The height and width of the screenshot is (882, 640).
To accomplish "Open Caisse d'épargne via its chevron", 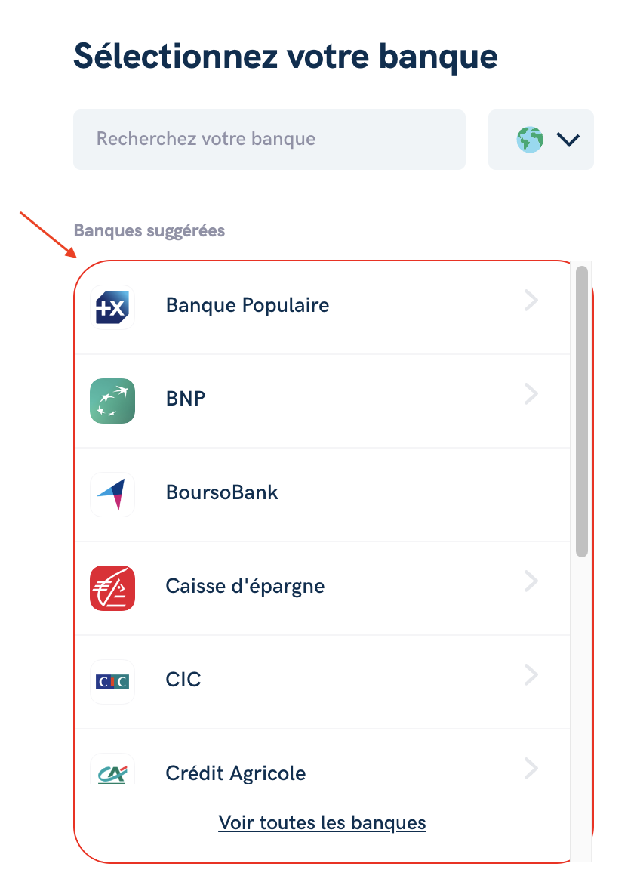I will pos(531,581).
